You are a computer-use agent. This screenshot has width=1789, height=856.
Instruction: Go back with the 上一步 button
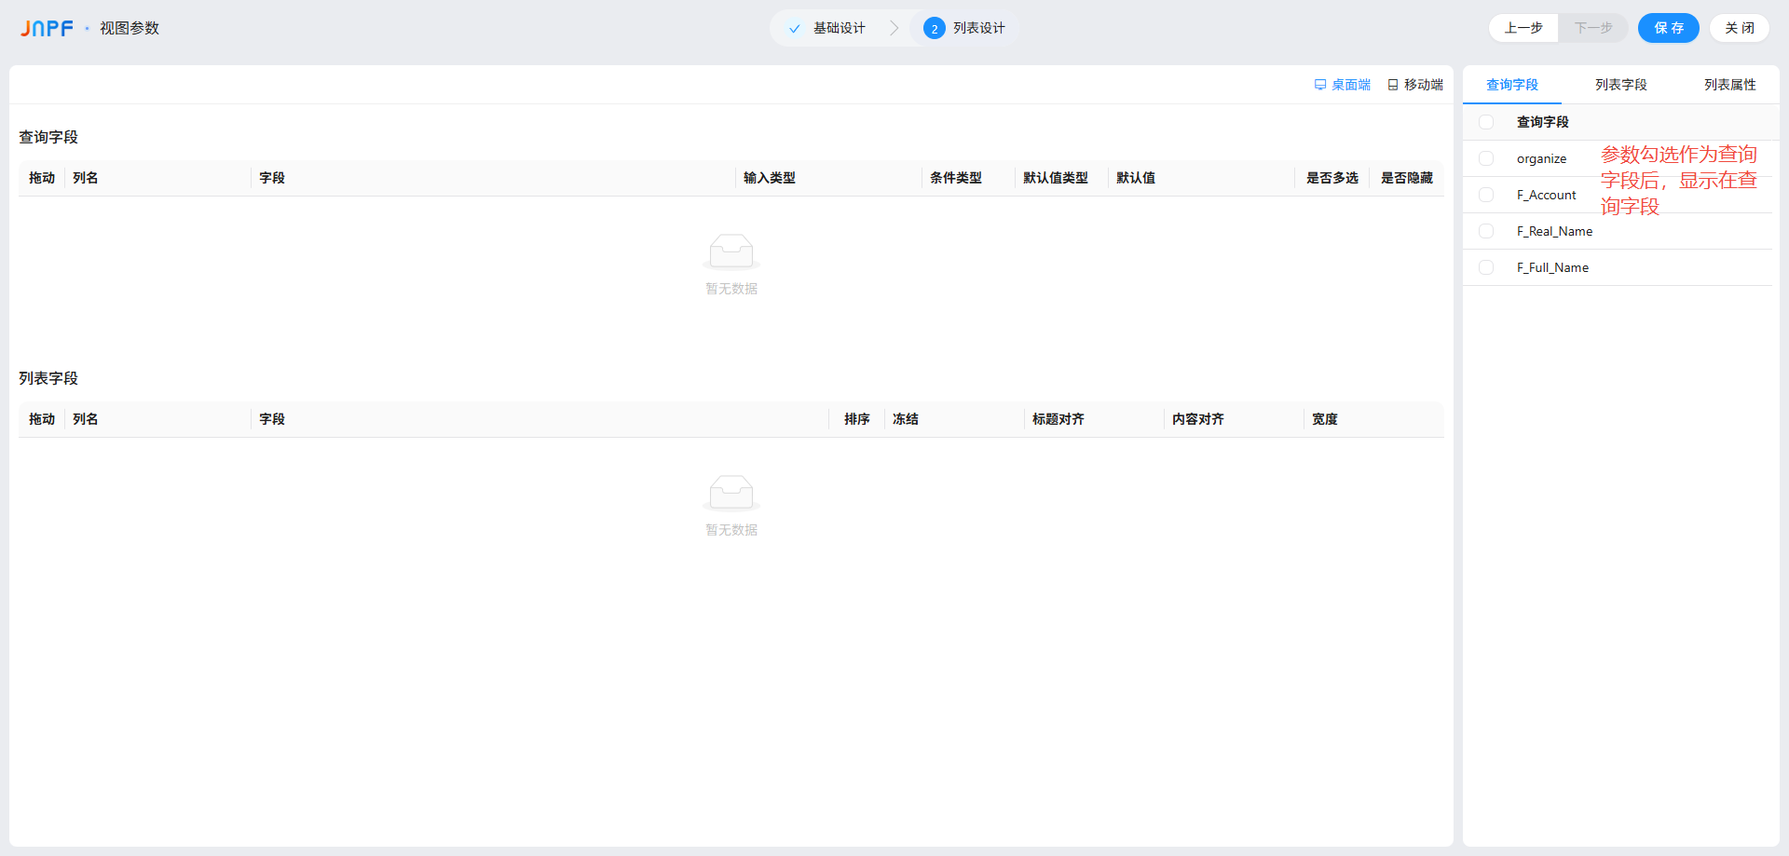coord(1523,28)
